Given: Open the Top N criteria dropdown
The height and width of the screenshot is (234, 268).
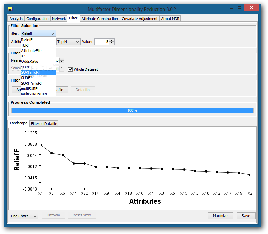Looking at the screenshot, I should 68,42.
